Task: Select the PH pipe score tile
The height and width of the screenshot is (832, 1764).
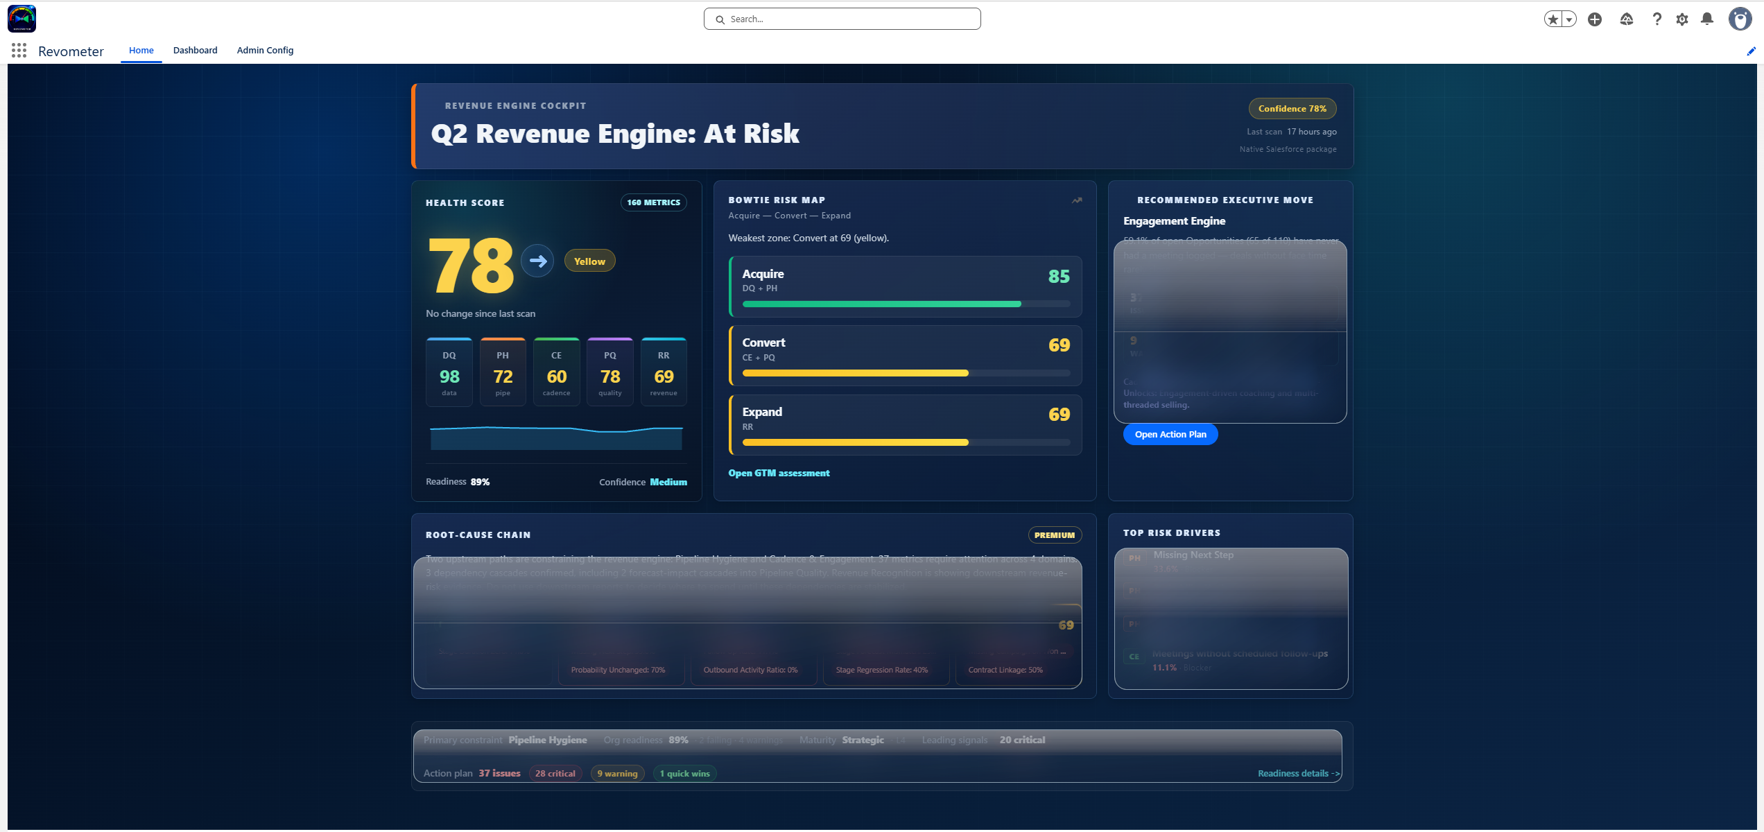Action: pos(503,372)
